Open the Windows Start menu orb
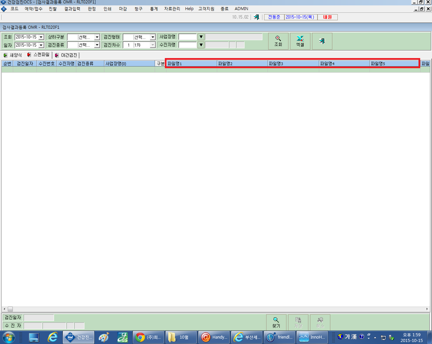432x344 pixels. [x=8, y=337]
